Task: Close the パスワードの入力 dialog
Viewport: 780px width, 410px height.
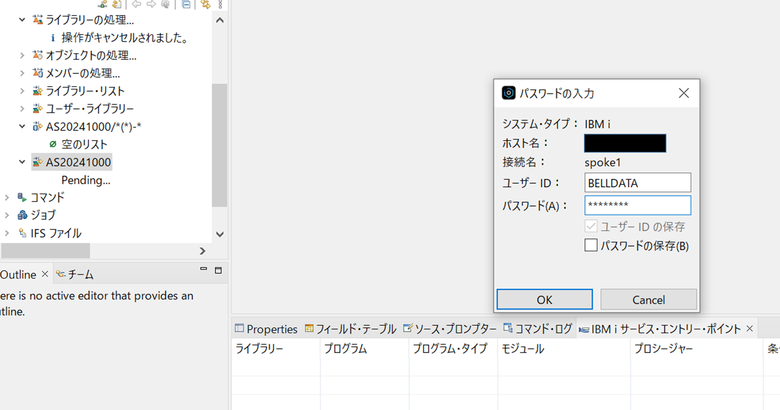Action: (684, 93)
